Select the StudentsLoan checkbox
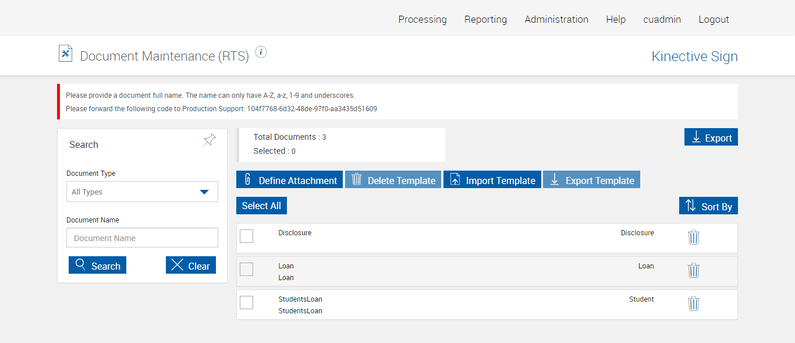The height and width of the screenshot is (343, 795). point(247,302)
